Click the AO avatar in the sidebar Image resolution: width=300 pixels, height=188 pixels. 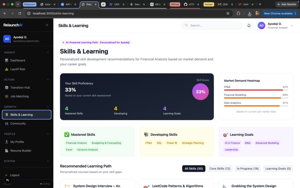coord(7,39)
